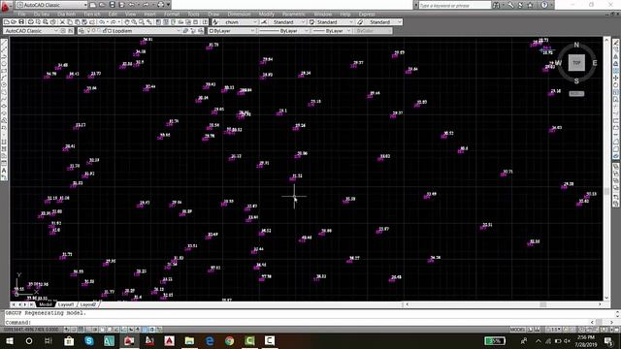Open the File menu
621x349 pixels.
tap(21, 14)
